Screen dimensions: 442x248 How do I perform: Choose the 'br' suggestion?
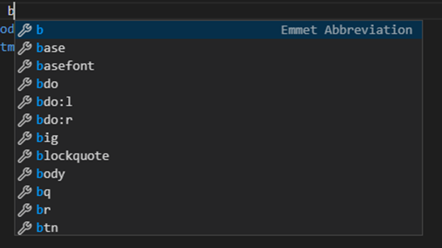pos(218,210)
